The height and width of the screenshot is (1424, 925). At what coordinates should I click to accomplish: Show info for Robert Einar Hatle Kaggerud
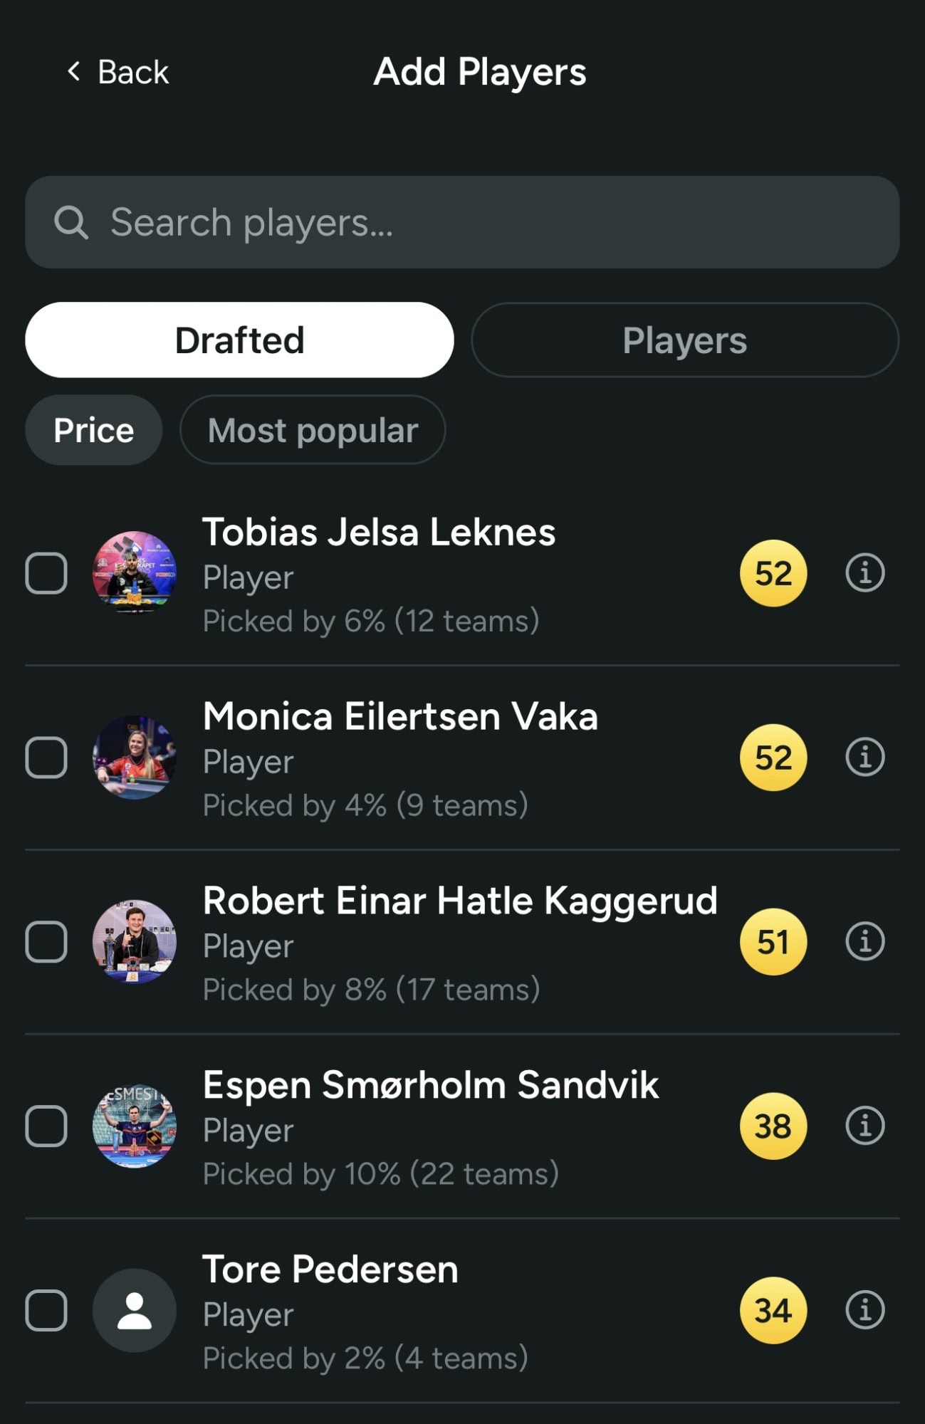864,941
